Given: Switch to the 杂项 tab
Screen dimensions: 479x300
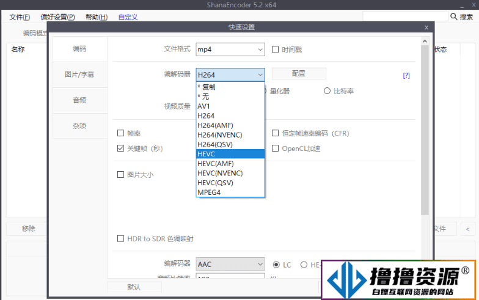Looking at the screenshot, I should tap(79, 126).
